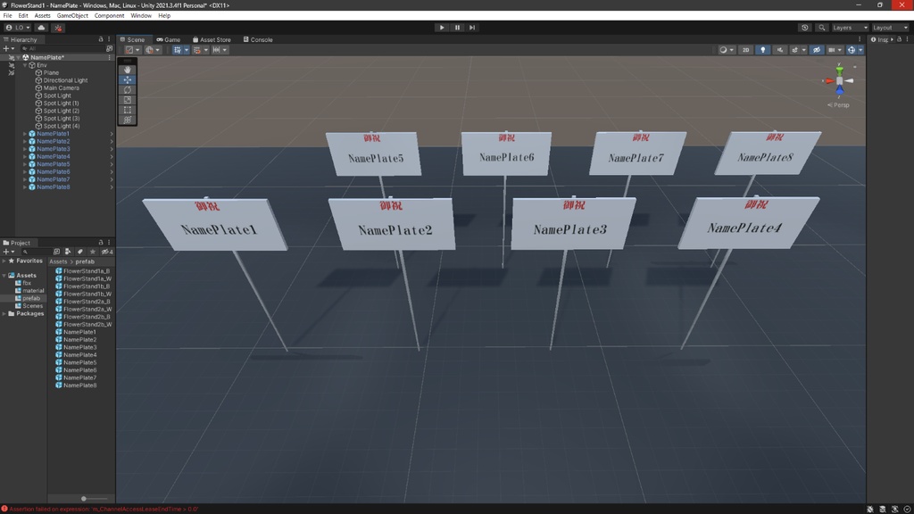Open the GameObject menu
The height and width of the screenshot is (514, 914).
tap(72, 16)
